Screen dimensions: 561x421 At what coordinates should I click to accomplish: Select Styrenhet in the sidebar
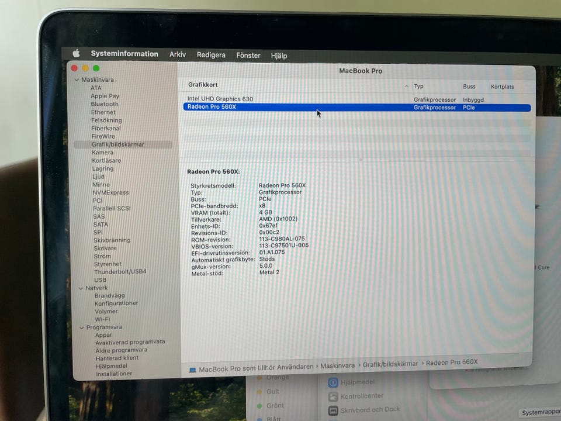pos(108,264)
